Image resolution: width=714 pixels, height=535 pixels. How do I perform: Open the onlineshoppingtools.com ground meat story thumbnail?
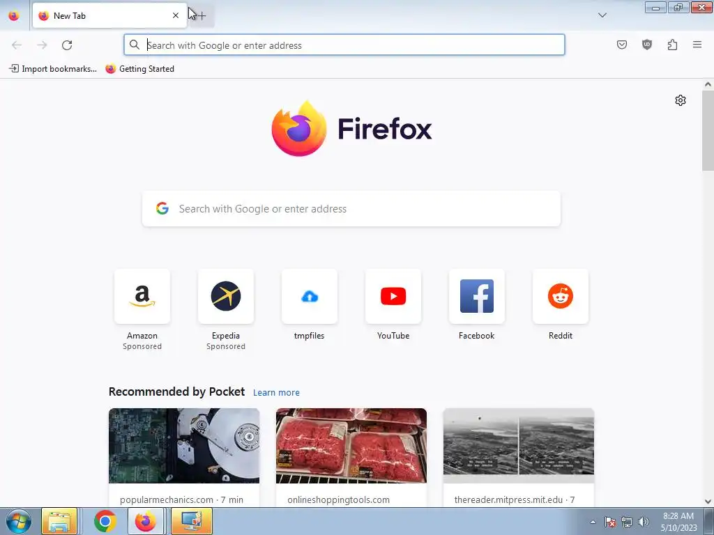pos(351,446)
